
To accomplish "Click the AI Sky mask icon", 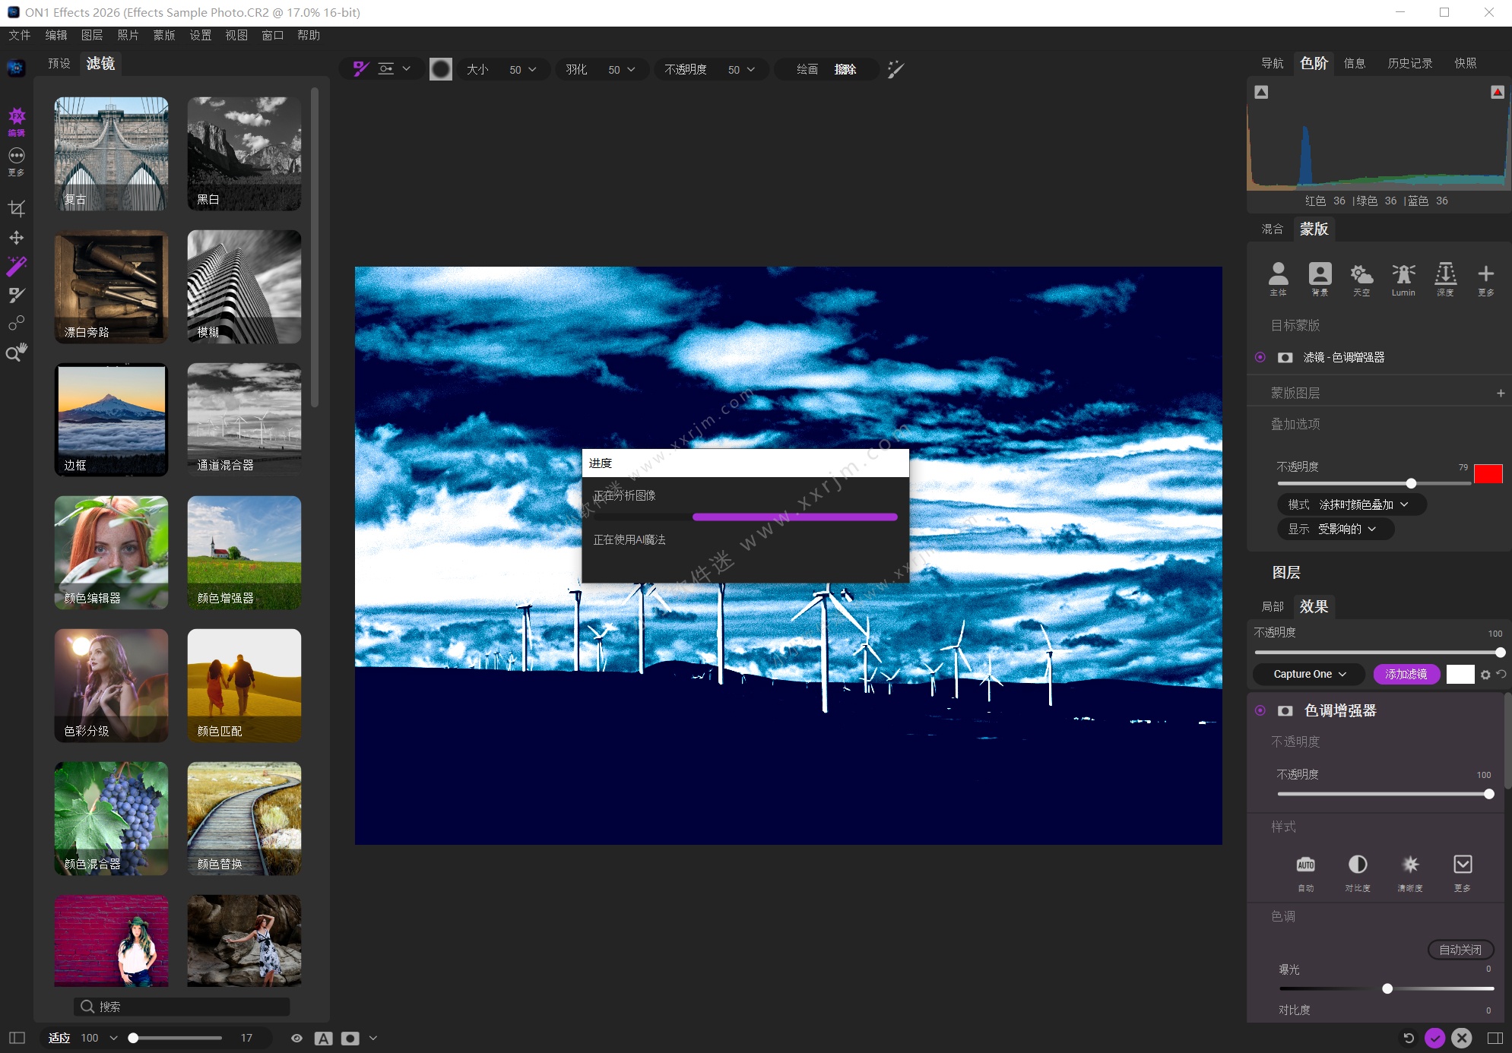I will 1361,275.
